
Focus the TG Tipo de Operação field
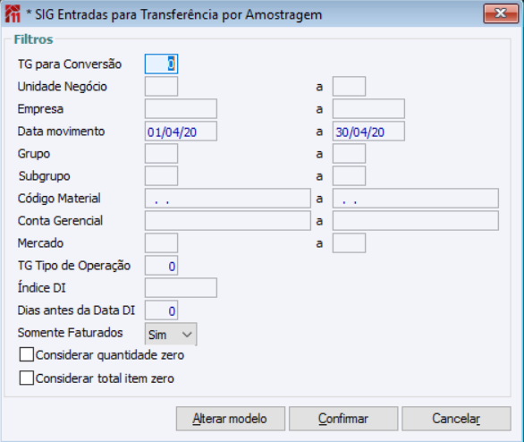coord(162,266)
